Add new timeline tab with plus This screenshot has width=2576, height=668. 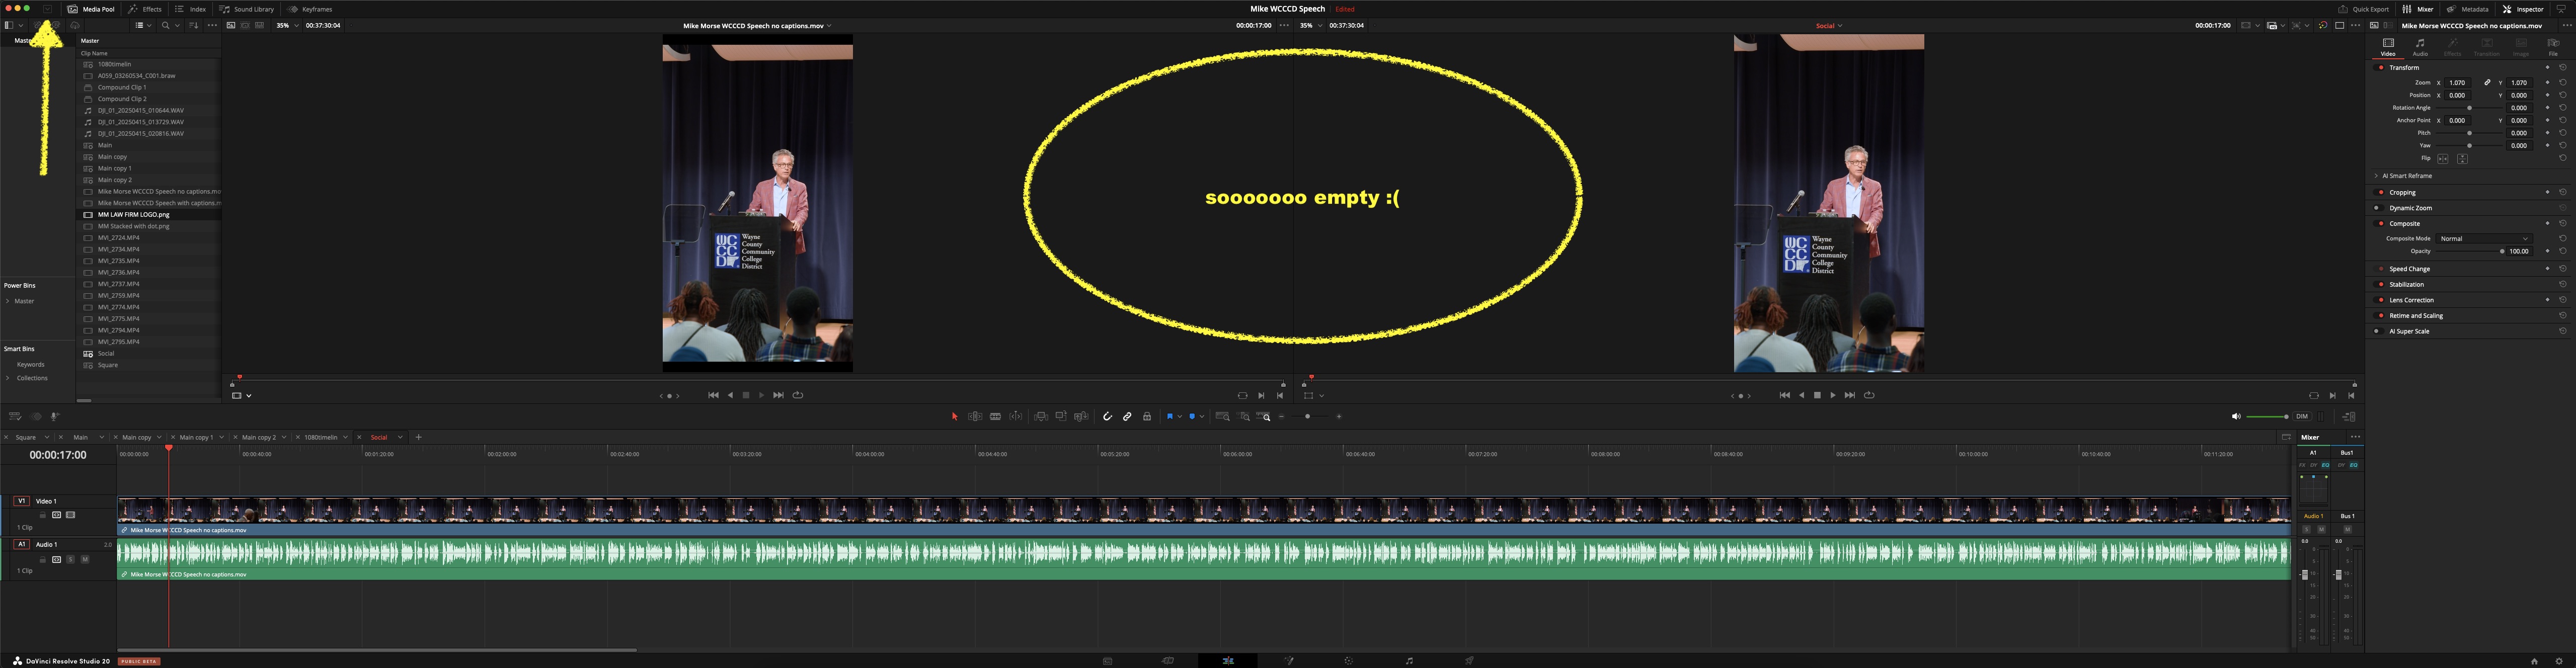tap(418, 437)
